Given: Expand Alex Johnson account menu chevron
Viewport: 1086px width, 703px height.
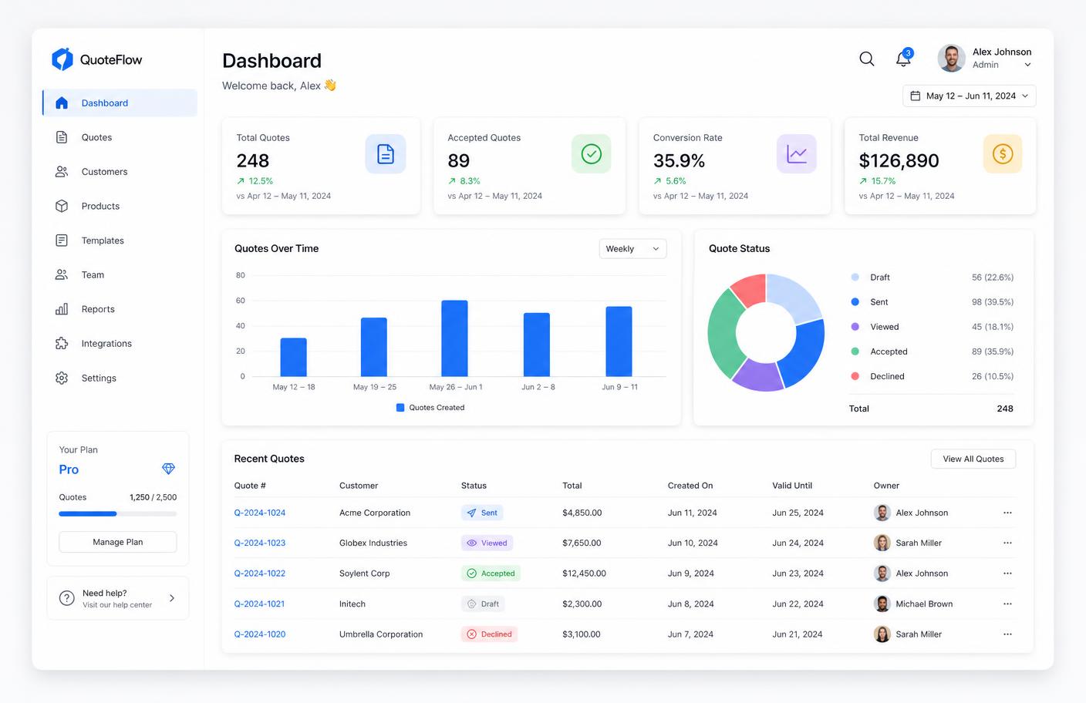Looking at the screenshot, I should coord(1027,66).
